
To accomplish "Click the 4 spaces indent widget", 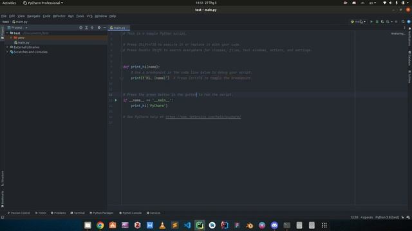I will click(x=366, y=218).
